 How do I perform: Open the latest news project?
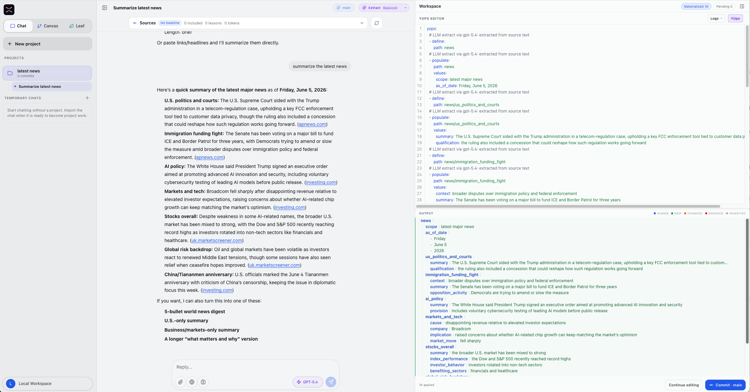tap(47, 73)
